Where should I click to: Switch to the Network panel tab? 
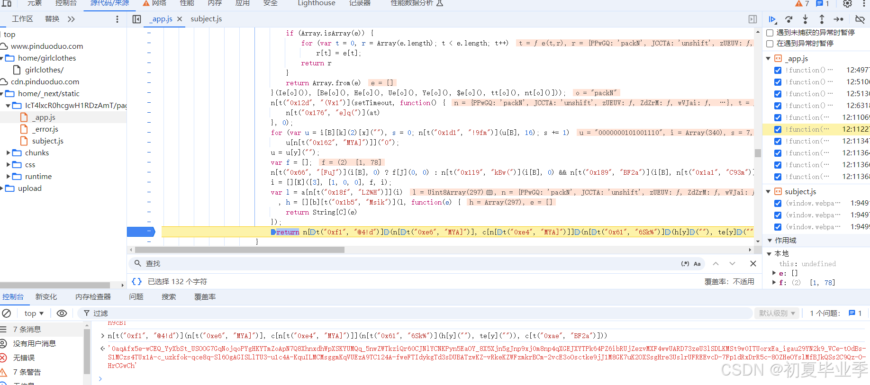pos(154,3)
